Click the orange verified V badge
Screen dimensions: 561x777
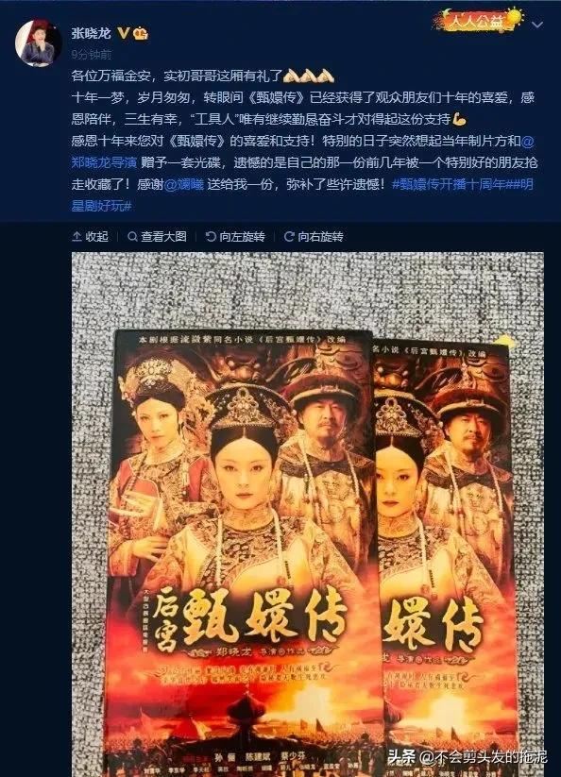(x=124, y=33)
